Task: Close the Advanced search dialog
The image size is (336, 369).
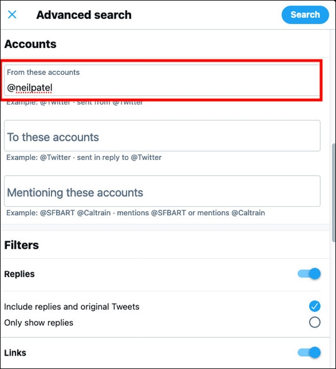Action: 12,15
